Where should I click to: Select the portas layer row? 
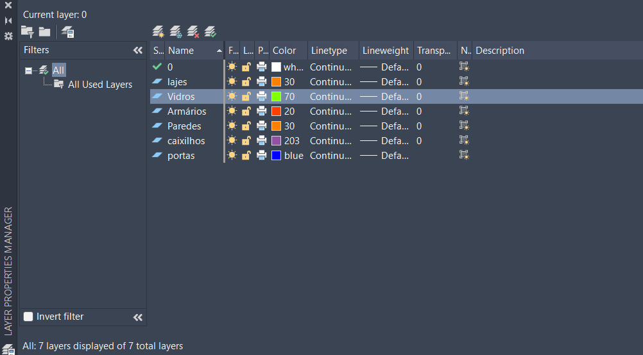181,156
